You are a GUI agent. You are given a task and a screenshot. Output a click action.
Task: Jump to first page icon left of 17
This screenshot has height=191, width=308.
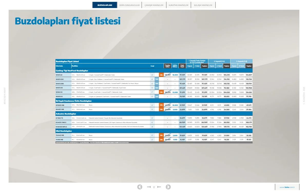coord(149,187)
